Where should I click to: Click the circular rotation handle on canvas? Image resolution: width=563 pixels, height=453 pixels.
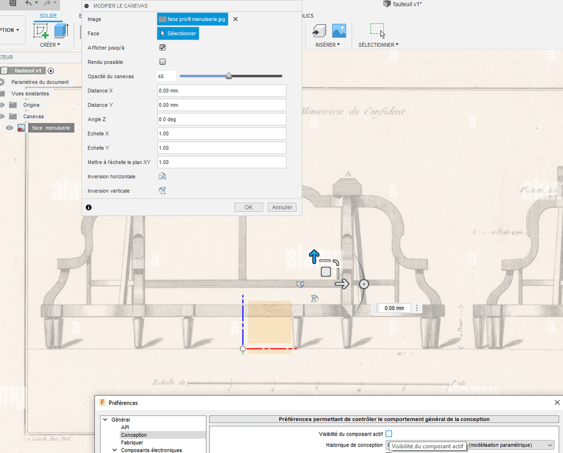[364, 284]
